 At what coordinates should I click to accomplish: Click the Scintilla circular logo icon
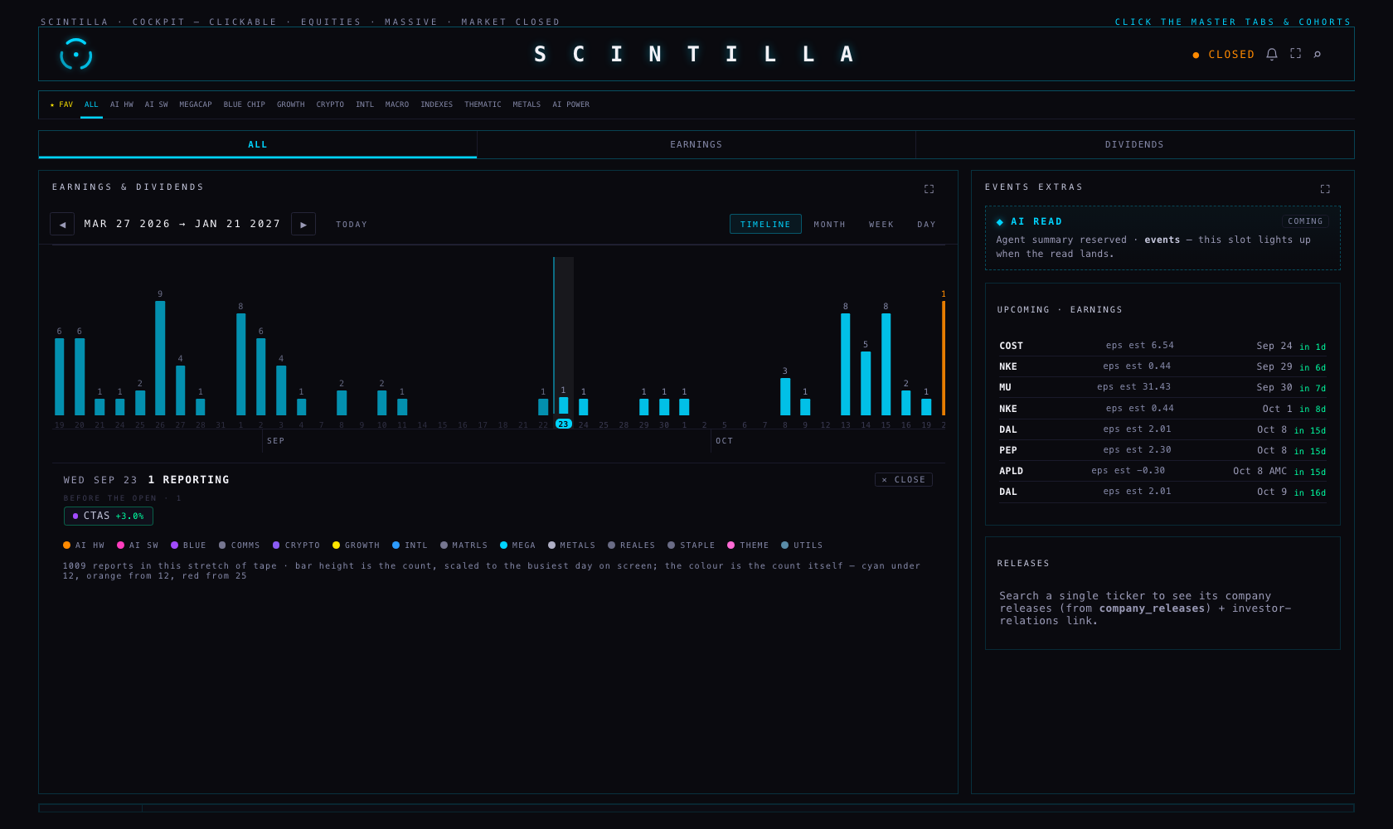(x=75, y=55)
